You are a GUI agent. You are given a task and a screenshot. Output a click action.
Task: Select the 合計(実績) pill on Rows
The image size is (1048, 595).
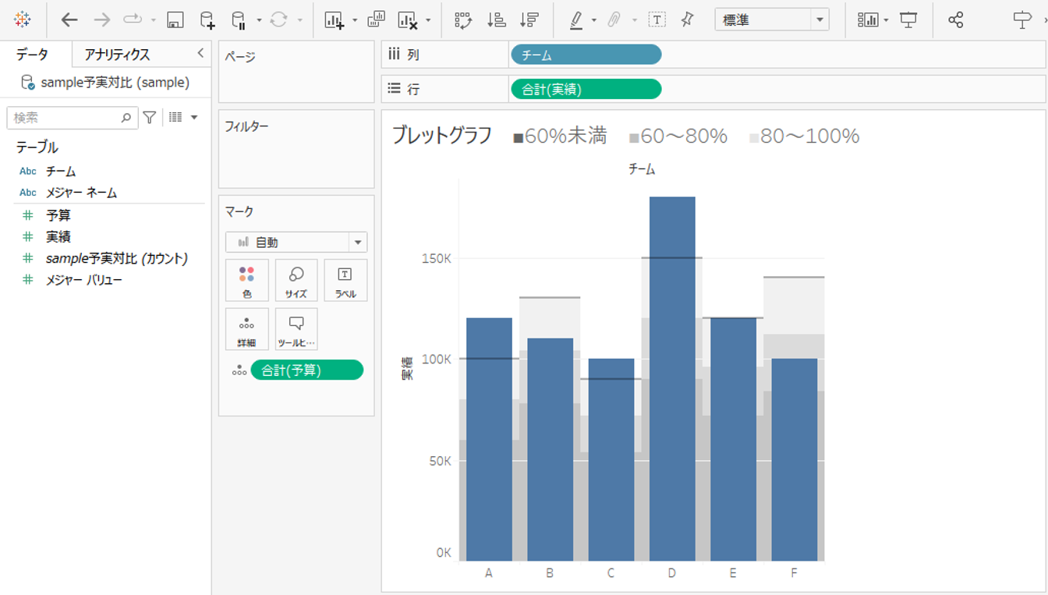(x=586, y=90)
